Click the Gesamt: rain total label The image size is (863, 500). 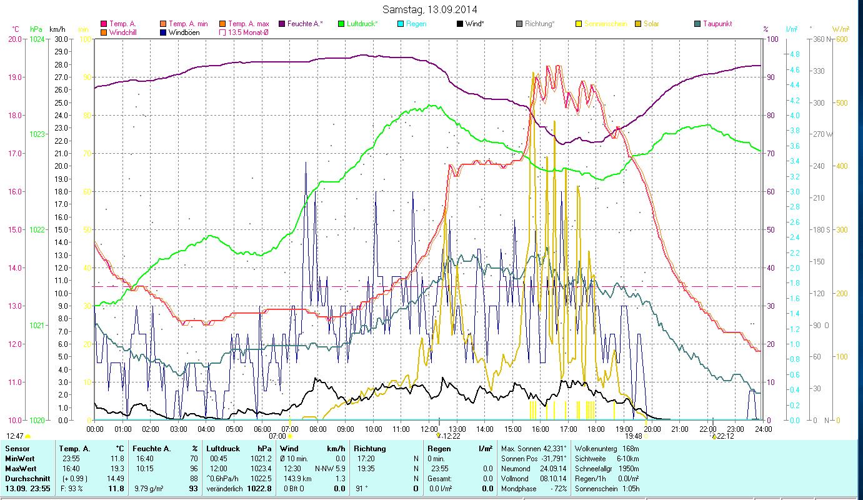(x=439, y=478)
